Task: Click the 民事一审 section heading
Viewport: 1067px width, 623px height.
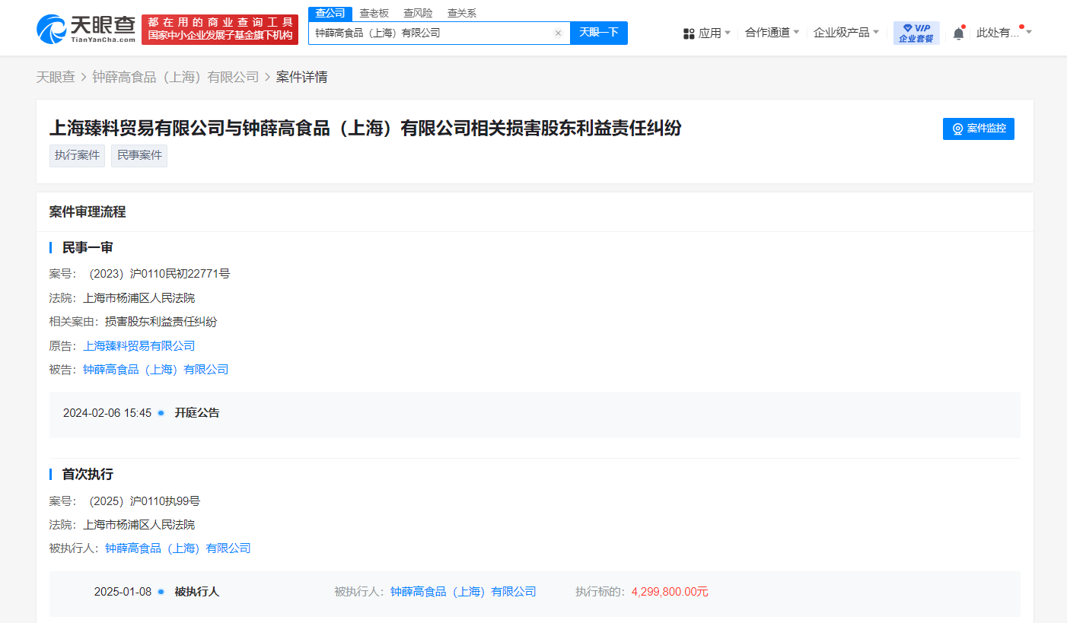Action: (88, 248)
